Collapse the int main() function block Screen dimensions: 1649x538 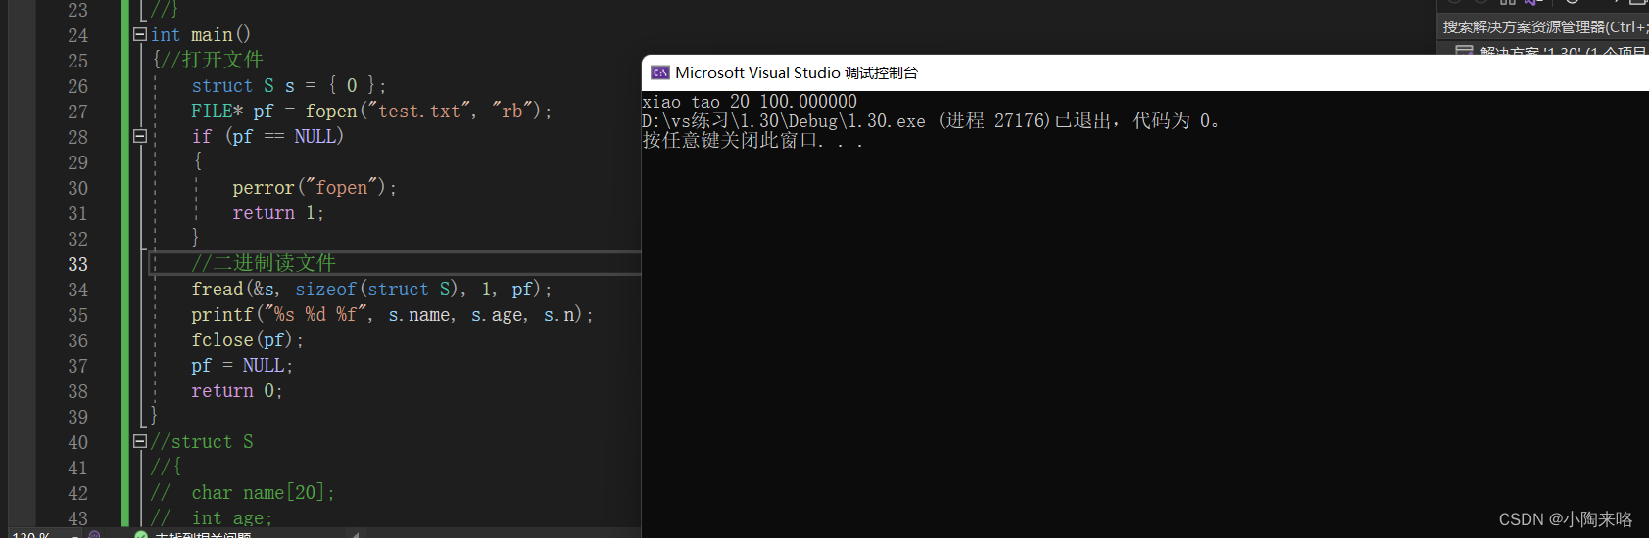(x=140, y=35)
